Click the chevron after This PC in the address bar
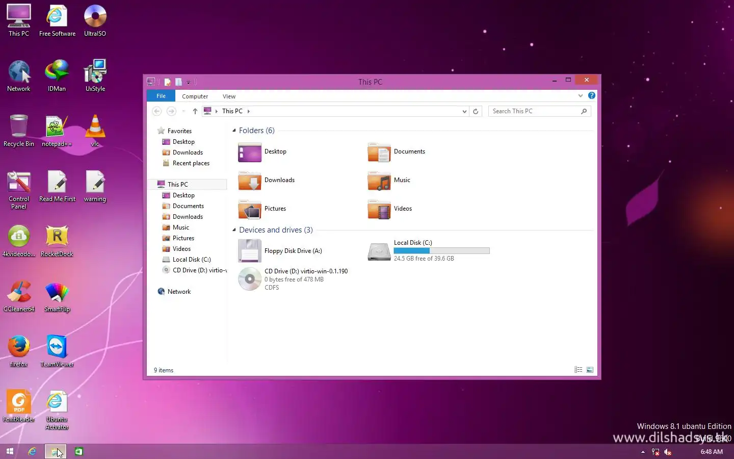734x459 pixels. coord(248,111)
